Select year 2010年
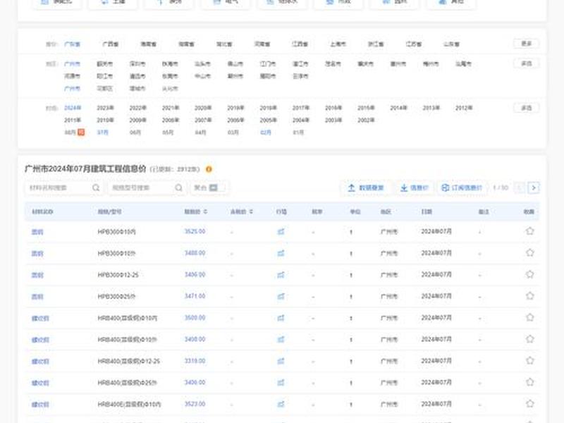This screenshot has height=423, width=564. (x=105, y=120)
